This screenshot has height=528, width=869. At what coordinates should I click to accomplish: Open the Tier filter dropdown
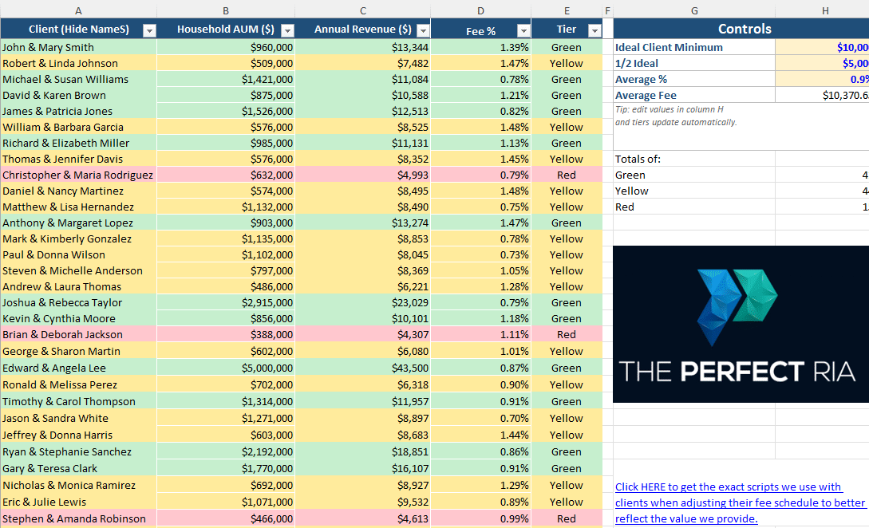594,30
